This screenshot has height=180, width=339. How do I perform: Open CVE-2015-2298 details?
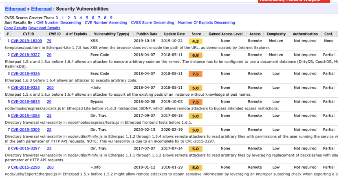point(25,167)
